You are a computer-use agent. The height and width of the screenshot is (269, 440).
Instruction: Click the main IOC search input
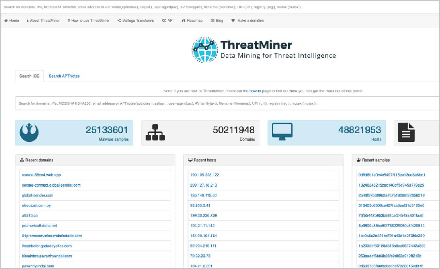[227, 103]
